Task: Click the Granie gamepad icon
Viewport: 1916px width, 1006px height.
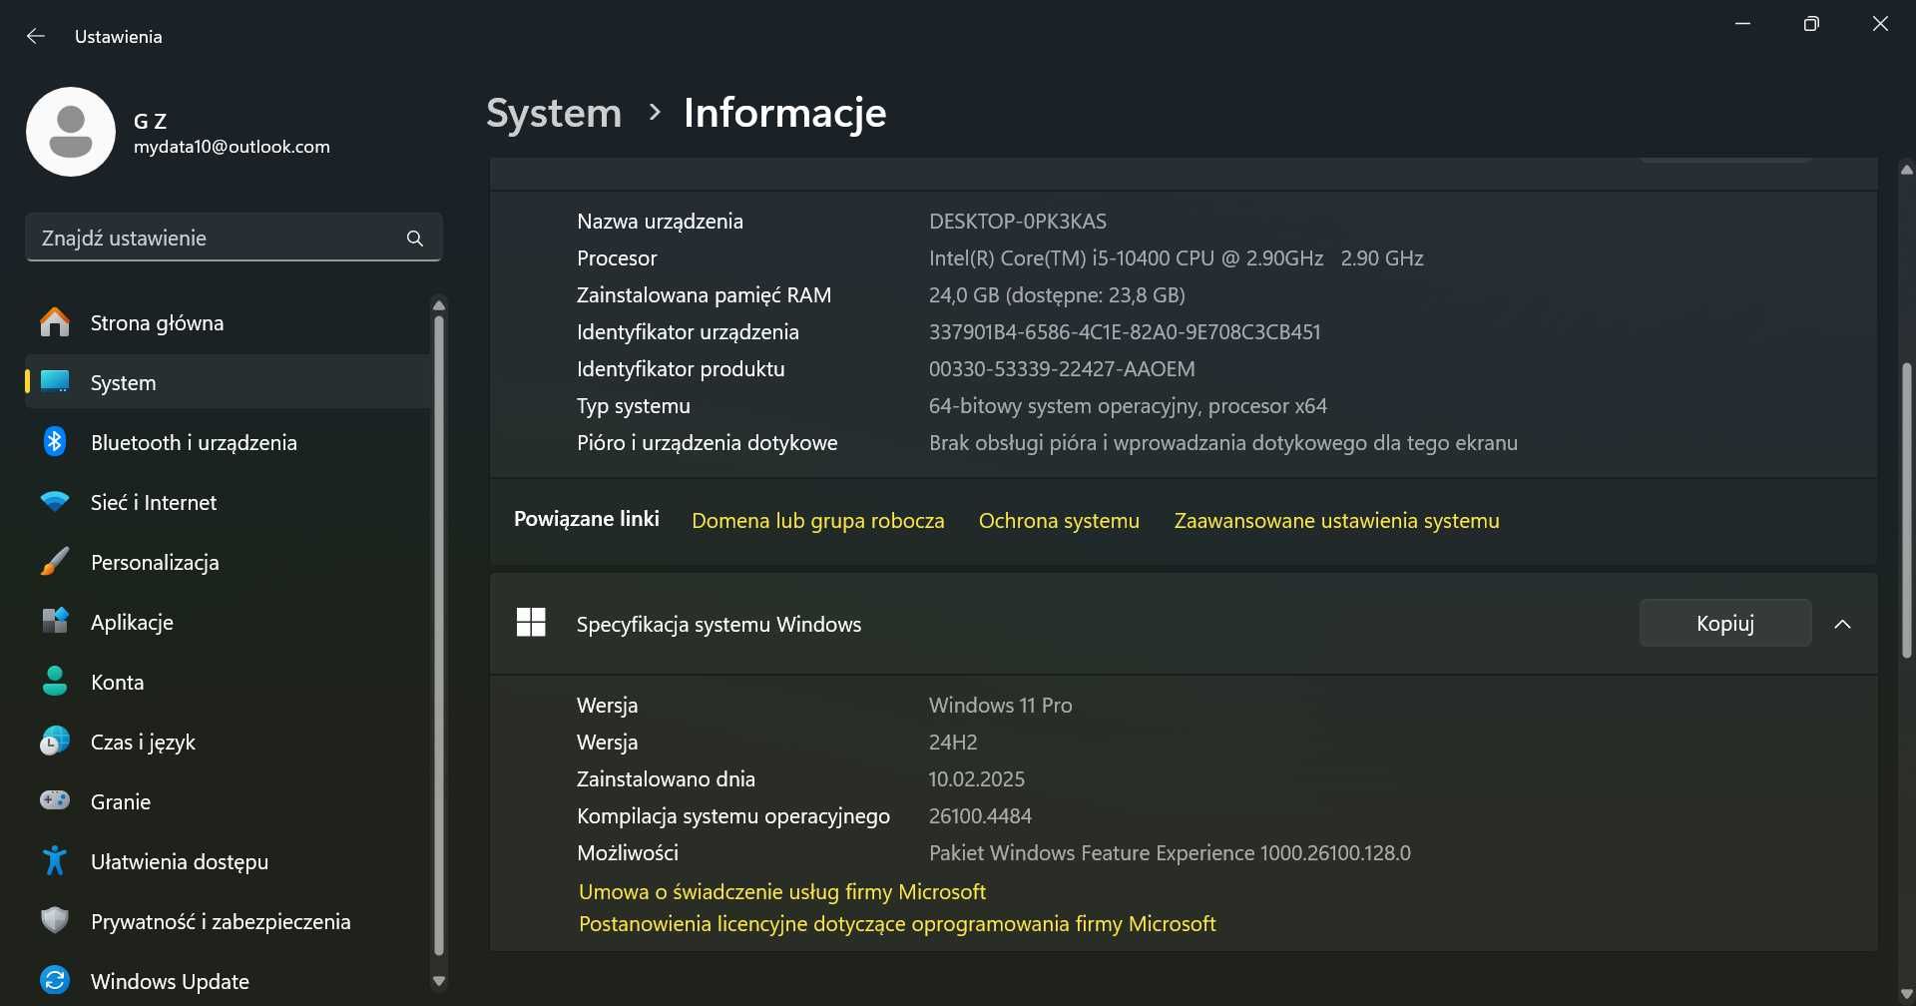Action: (x=55, y=800)
